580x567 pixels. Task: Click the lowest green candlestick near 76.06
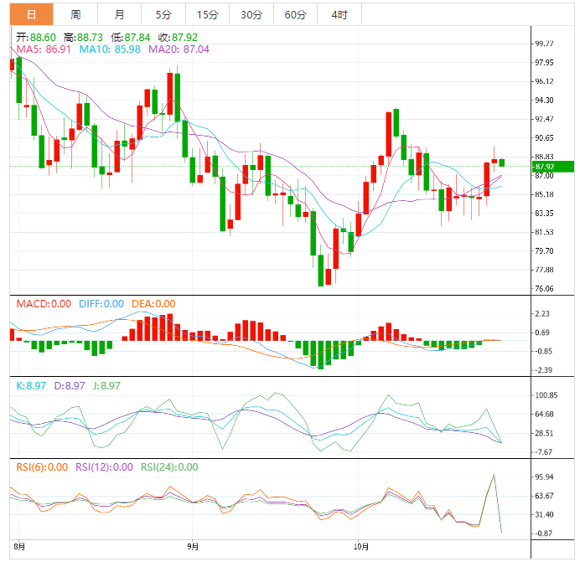click(321, 271)
